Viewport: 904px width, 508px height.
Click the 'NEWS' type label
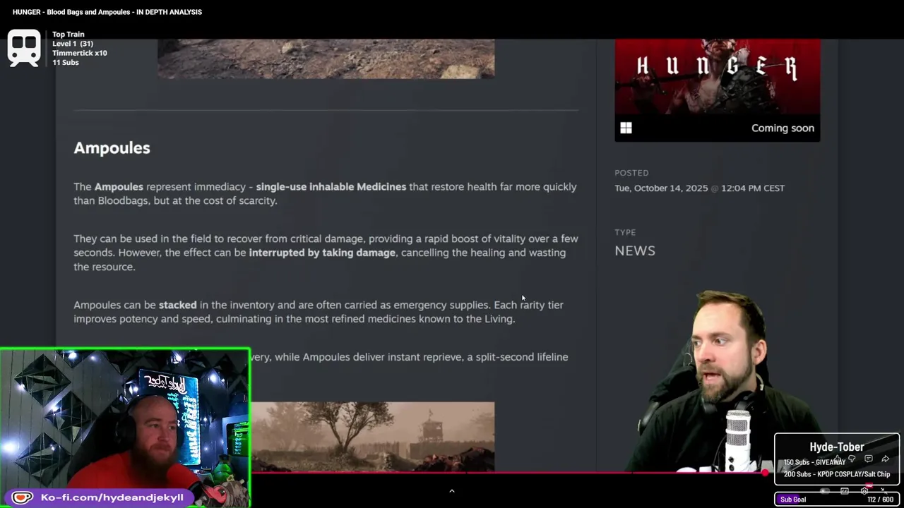coord(635,250)
